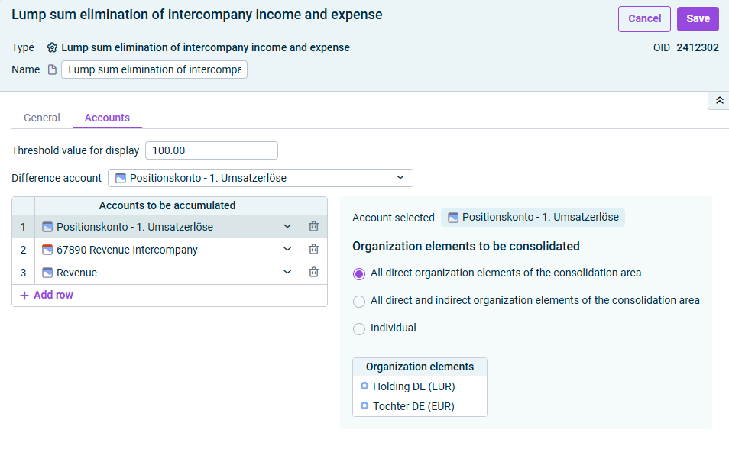Click the Cancel button
Viewport: 729px width, 449px height.
(x=644, y=18)
